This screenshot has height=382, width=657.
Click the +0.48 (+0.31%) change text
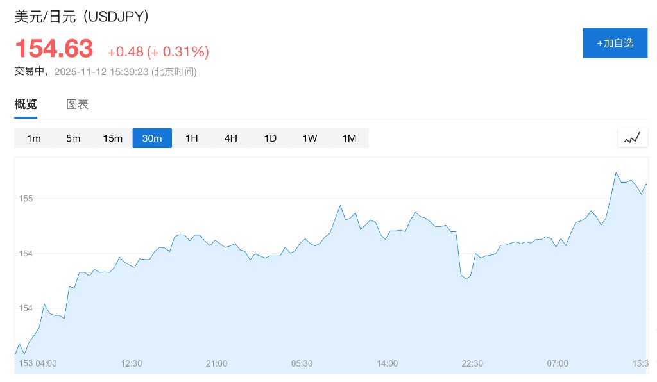158,52
